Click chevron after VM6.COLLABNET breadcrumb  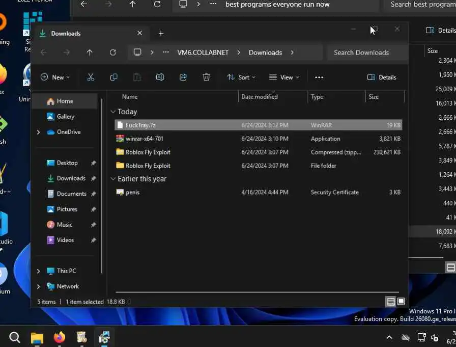[x=239, y=52]
